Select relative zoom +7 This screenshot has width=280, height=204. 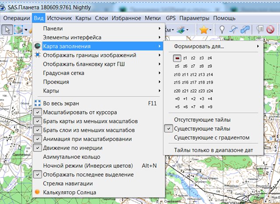[x=193, y=107]
